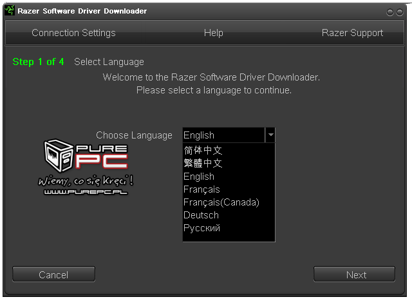Pick Français(Canada) language option
Viewport: 412px width, 306px height.
[229, 202]
